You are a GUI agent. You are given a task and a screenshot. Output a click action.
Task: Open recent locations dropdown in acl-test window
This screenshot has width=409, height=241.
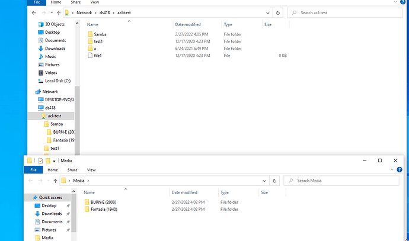point(52,13)
